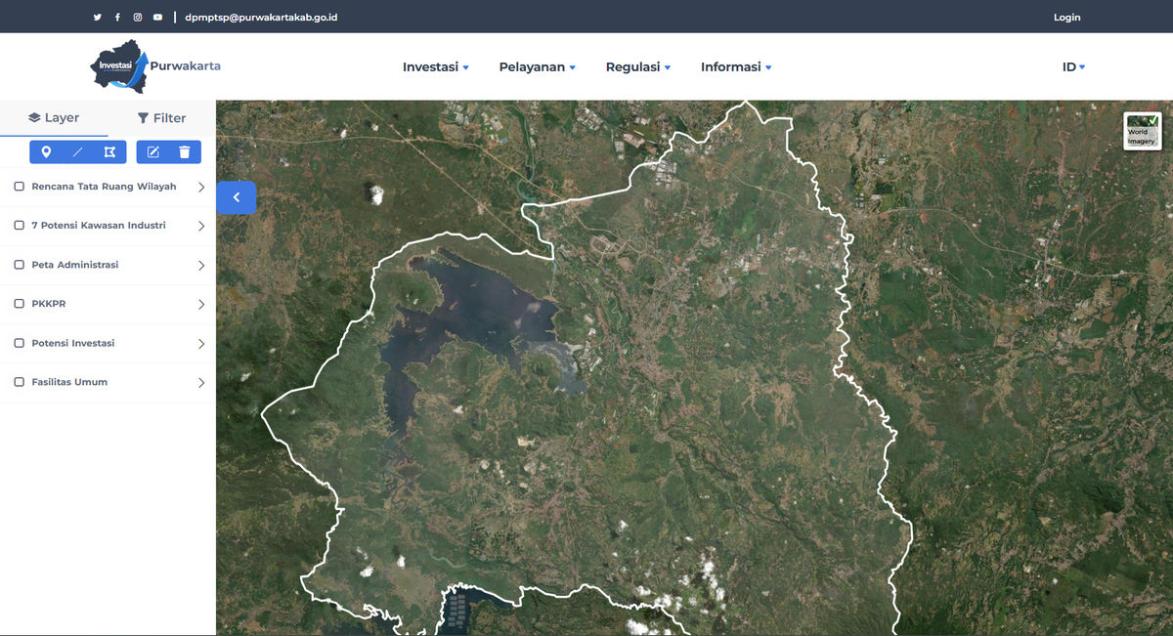The height and width of the screenshot is (636, 1173).
Task: Open the Twitter social link icon
Action: (97, 18)
